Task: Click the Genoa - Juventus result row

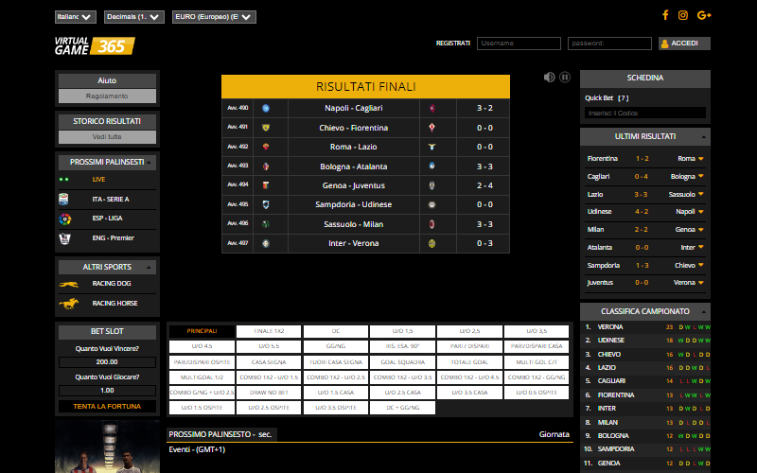Action: [365, 185]
